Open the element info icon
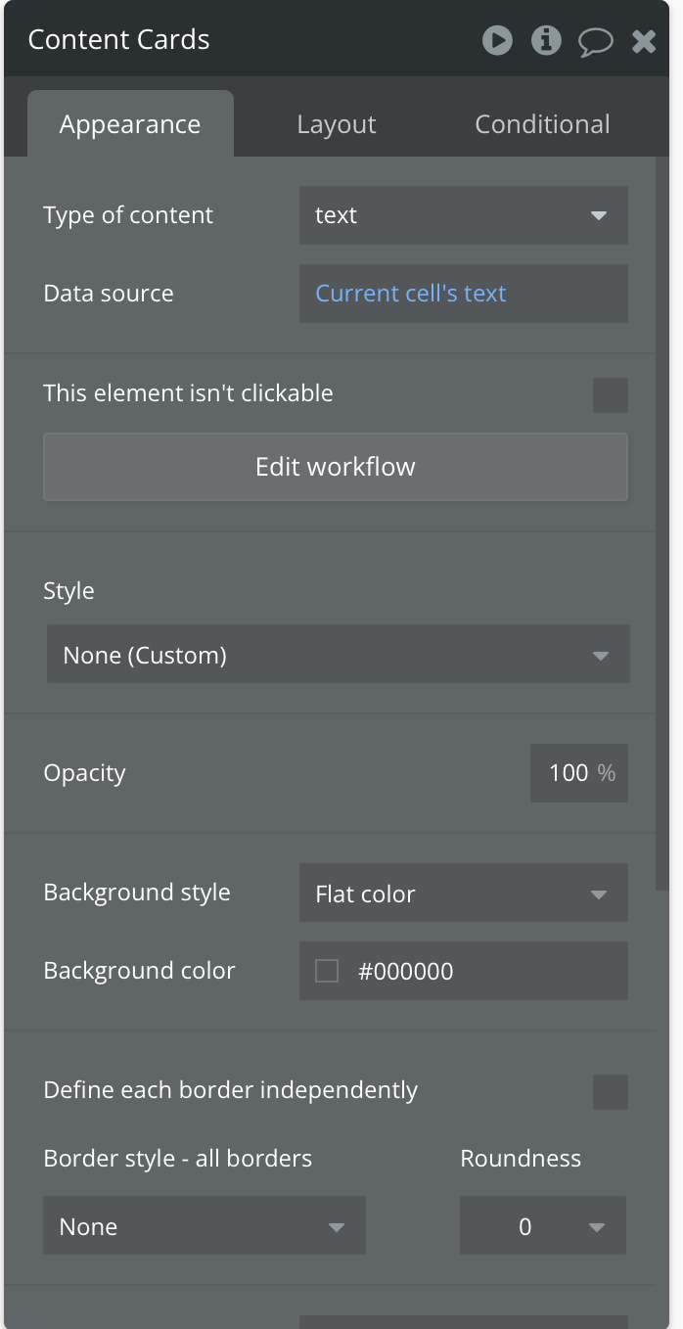683x1329 pixels. tap(546, 40)
